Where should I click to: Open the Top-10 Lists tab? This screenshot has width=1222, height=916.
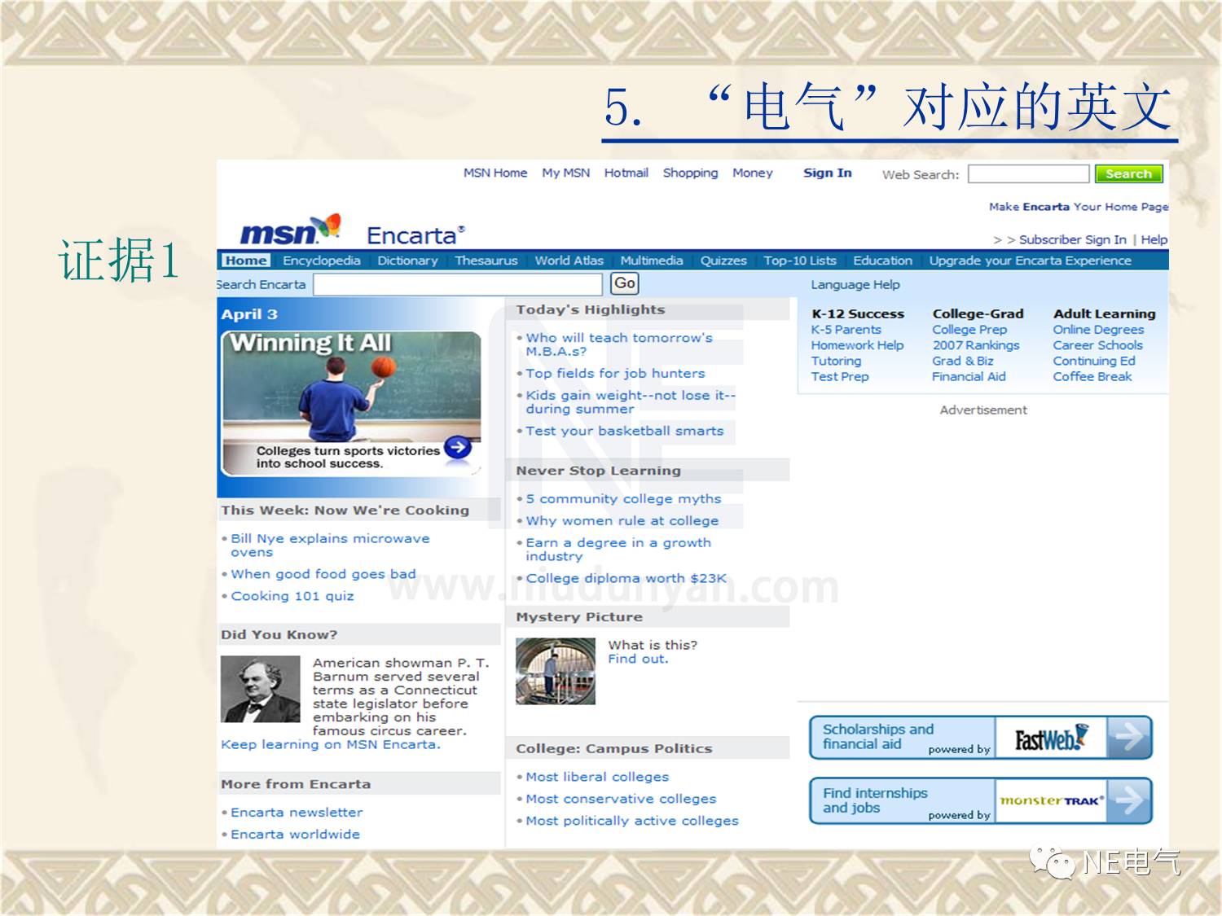click(800, 261)
